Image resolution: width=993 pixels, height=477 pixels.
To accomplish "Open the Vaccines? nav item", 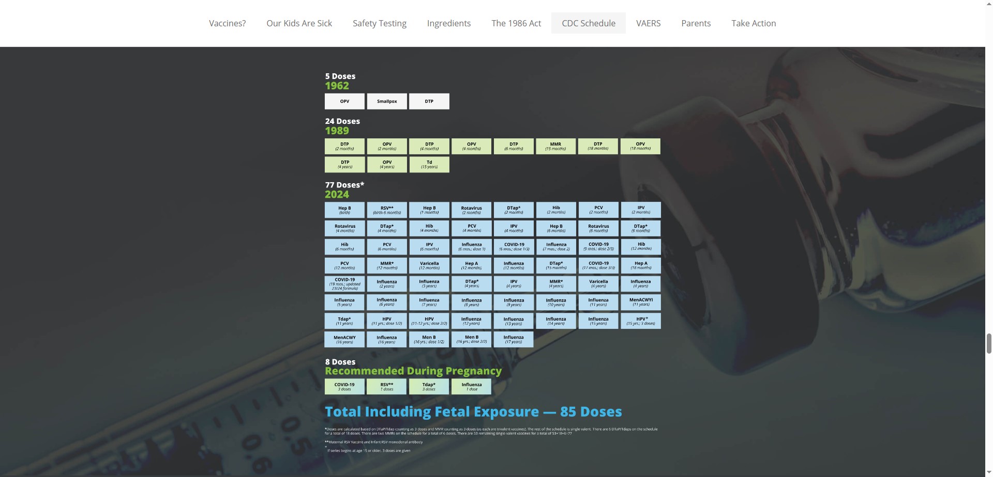I will [227, 23].
